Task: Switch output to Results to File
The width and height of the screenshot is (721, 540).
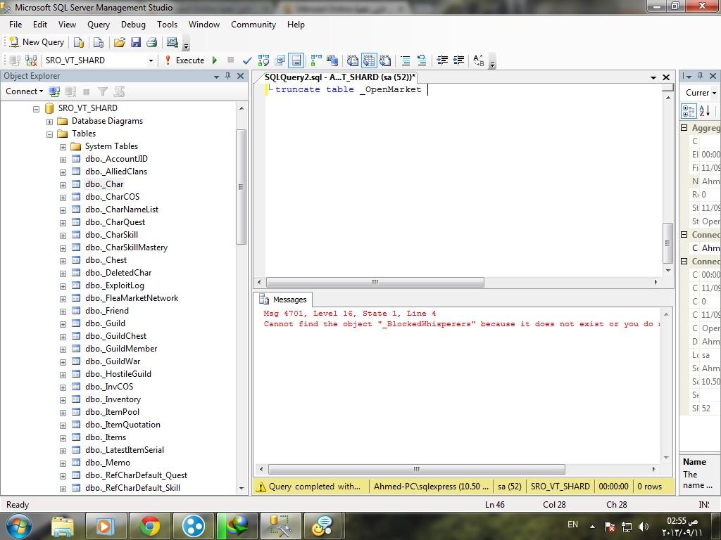Action: (x=385, y=60)
